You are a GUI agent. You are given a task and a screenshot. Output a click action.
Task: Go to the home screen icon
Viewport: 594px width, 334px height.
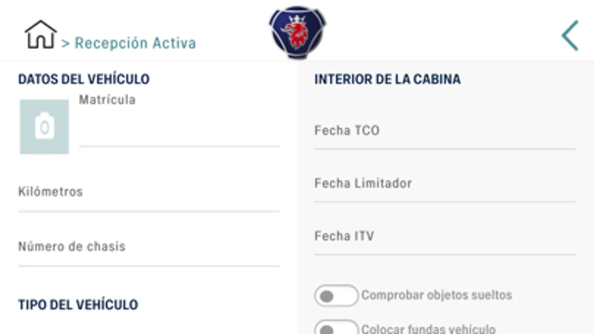pyautogui.click(x=40, y=35)
